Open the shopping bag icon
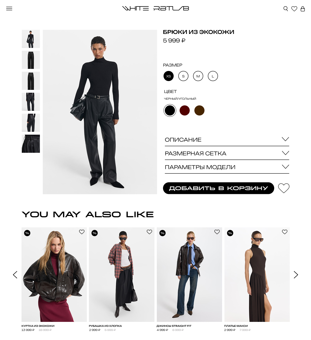Screen dimensions: 311x340 tap(303, 9)
